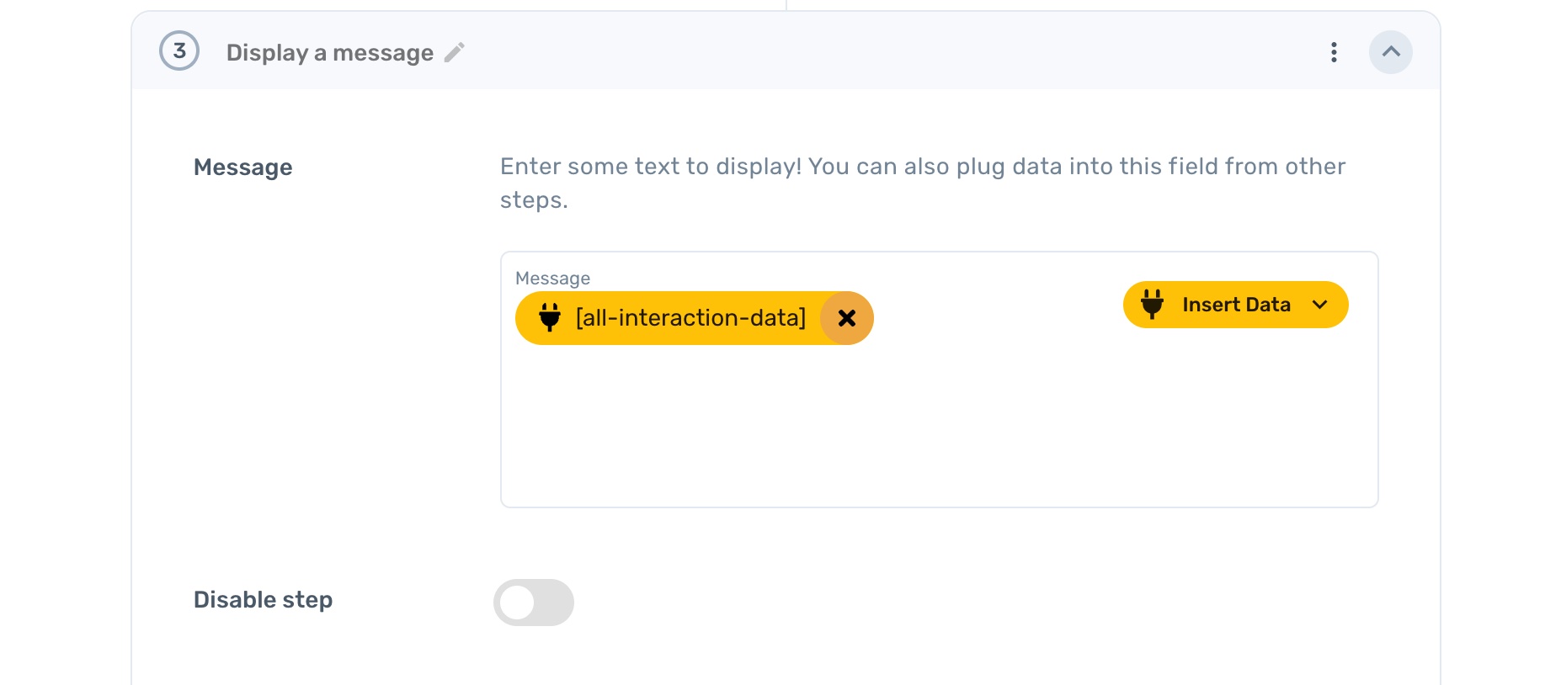The width and height of the screenshot is (1561, 685).
Task: Click the word "steps." in the helper description
Action: click(534, 200)
